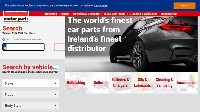Open Bulbs in the red navigation bar
Screen dimensions: 200x112
pos(65,14)
